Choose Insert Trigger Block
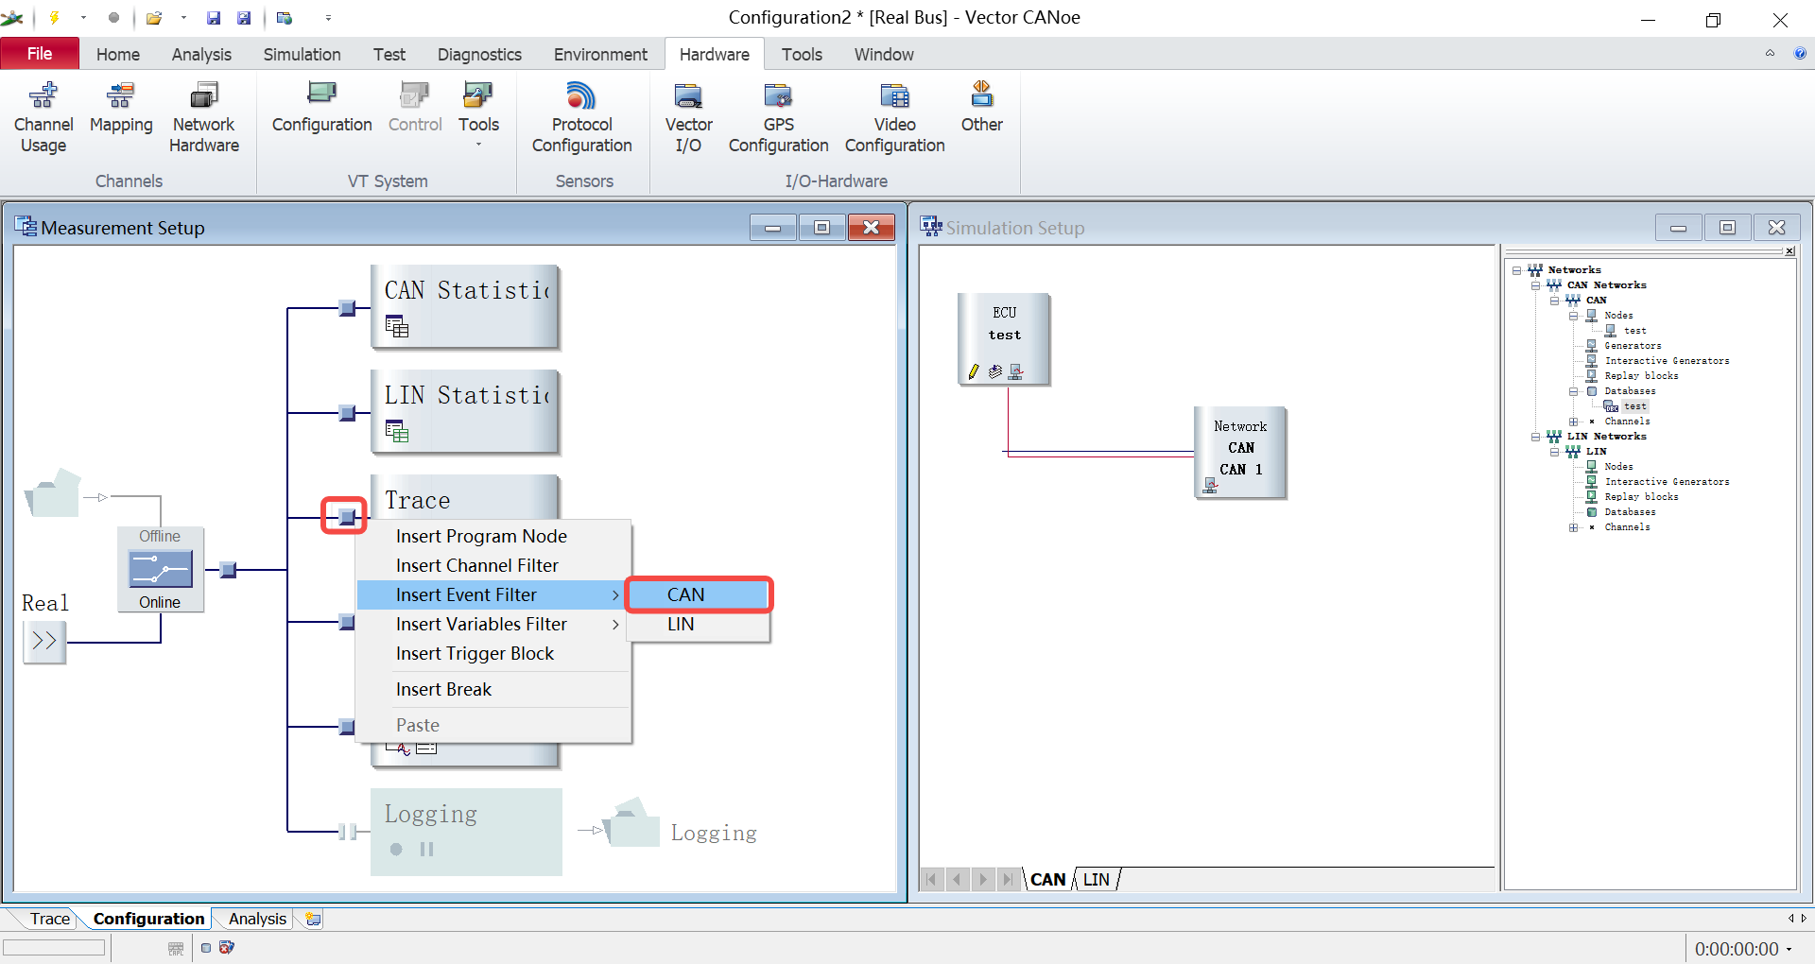This screenshot has width=1815, height=964. [493, 653]
